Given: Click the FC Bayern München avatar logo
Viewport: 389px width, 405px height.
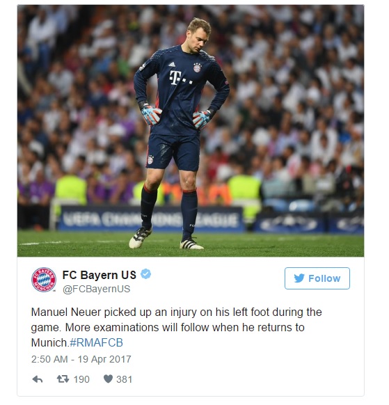Looking at the screenshot, I should pos(44,280).
